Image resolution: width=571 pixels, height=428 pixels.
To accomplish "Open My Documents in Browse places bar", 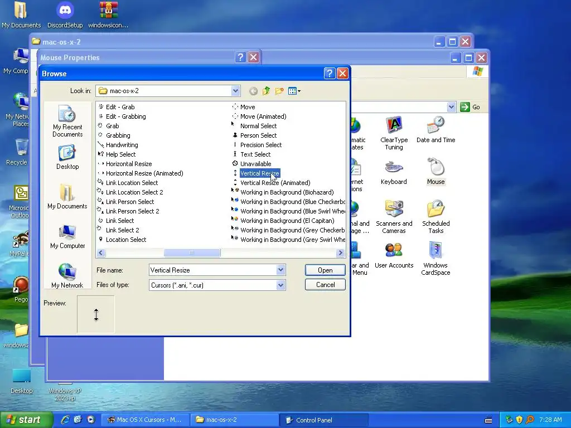I will pyautogui.click(x=67, y=197).
